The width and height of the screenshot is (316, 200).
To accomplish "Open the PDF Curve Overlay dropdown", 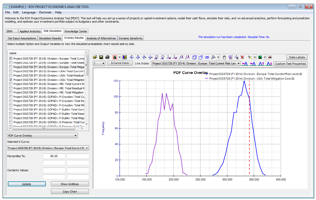I will (42, 136).
